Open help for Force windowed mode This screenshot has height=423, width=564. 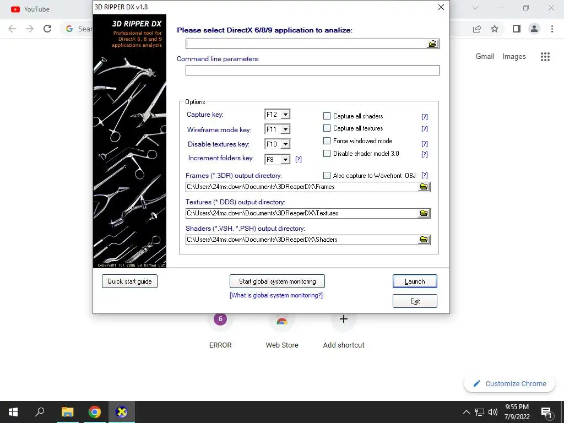point(425,144)
